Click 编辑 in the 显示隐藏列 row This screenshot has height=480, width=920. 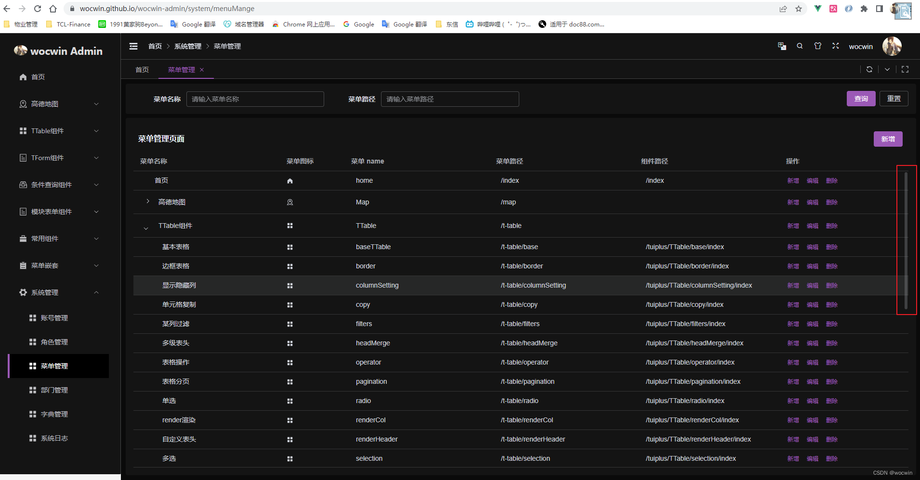click(x=812, y=286)
